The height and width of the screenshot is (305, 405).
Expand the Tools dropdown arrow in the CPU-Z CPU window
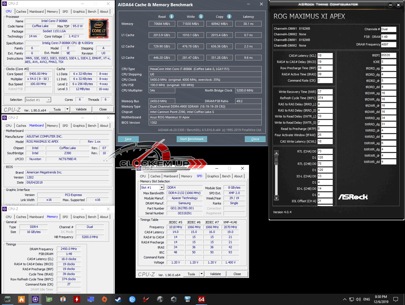pyautogui.click(x=67, y=109)
